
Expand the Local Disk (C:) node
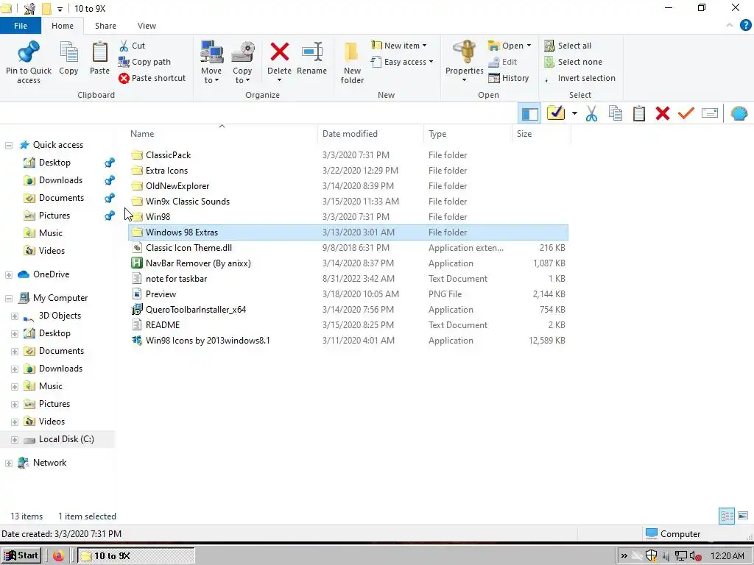15,440
